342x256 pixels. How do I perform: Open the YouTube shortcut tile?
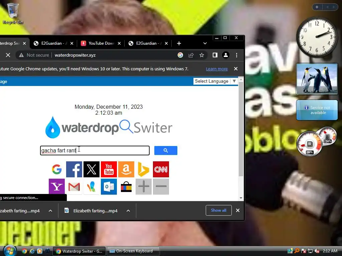109,169
